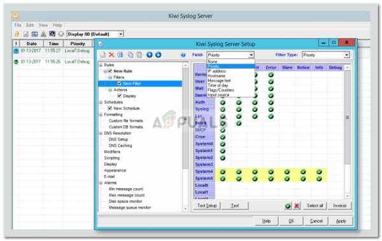The height and width of the screenshot is (241, 382).
Task: Collapse the Actions tree node
Action: 110,90
